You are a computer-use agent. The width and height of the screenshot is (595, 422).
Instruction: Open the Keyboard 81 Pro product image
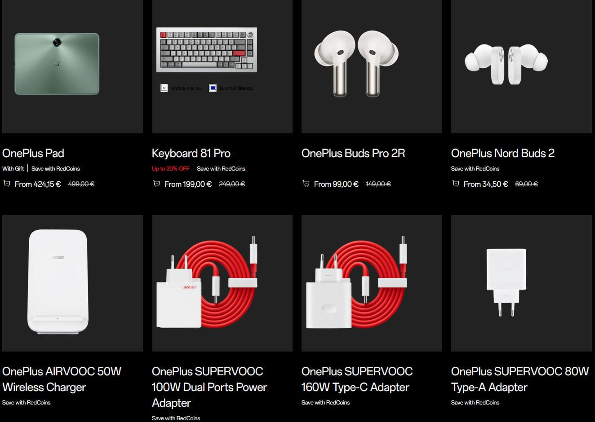tap(207, 50)
